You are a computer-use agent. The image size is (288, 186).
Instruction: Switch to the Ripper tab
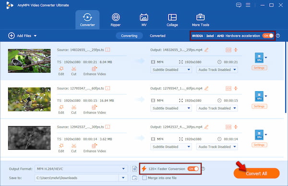(x=116, y=20)
